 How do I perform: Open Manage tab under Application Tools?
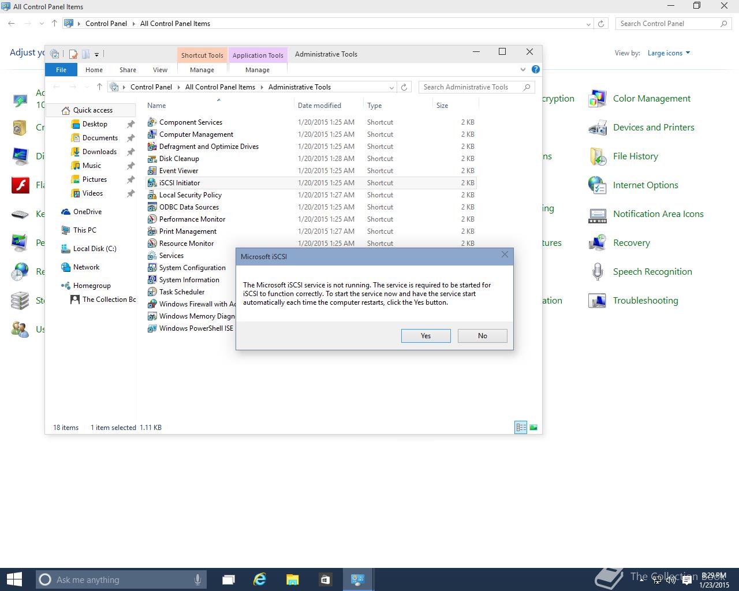[x=257, y=70]
